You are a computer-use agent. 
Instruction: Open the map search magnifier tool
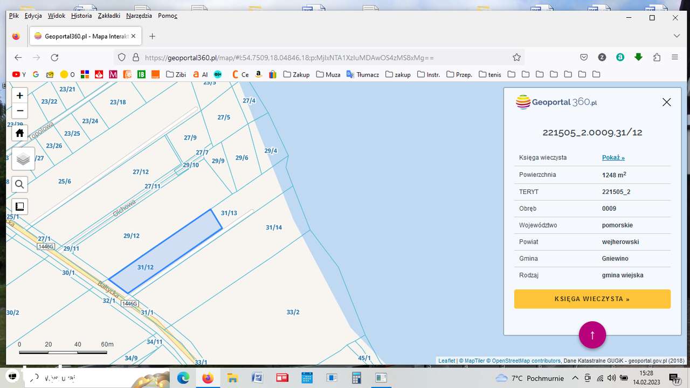[20, 184]
